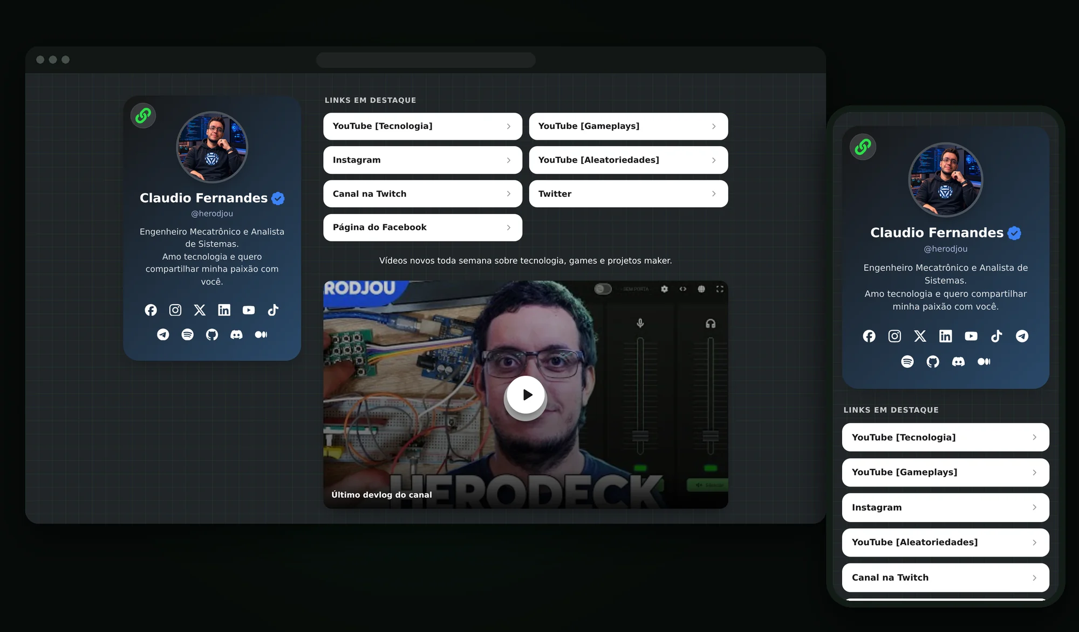Open Spotify icon in desktop profile card
The image size is (1079, 632).
click(187, 335)
